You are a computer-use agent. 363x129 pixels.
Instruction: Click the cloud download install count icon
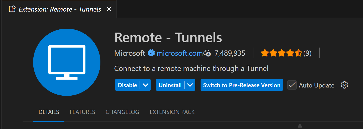[x=208, y=53]
